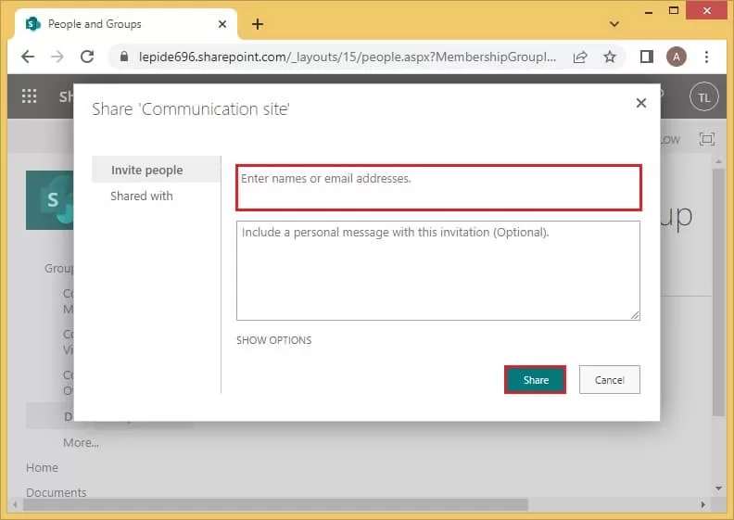Image resolution: width=734 pixels, height=520 pixels.
Task: Close the Share dialog with X
Action: pyautogui.click(x=640, y=103)
